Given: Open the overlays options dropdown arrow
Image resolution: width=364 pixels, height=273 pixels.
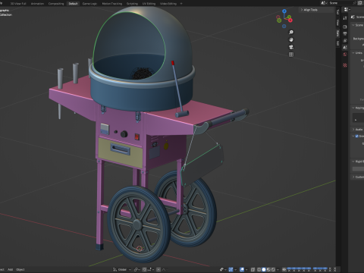Looking at the screenshot, I should click(x=246, y=269).
